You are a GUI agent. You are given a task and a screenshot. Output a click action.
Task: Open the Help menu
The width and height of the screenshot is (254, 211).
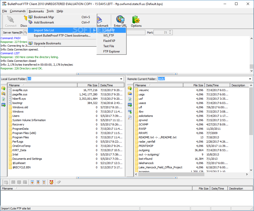click(x=60, y=11)
